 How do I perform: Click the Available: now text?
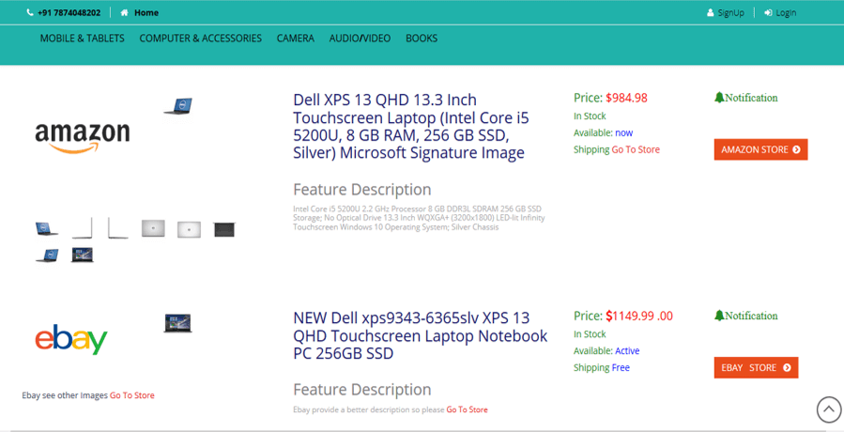coord(604,133)
